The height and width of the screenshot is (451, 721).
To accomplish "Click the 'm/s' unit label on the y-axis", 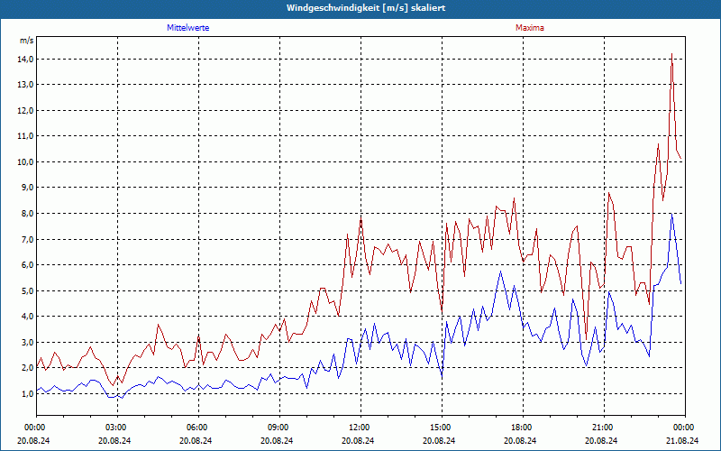I will click(27, 41).
